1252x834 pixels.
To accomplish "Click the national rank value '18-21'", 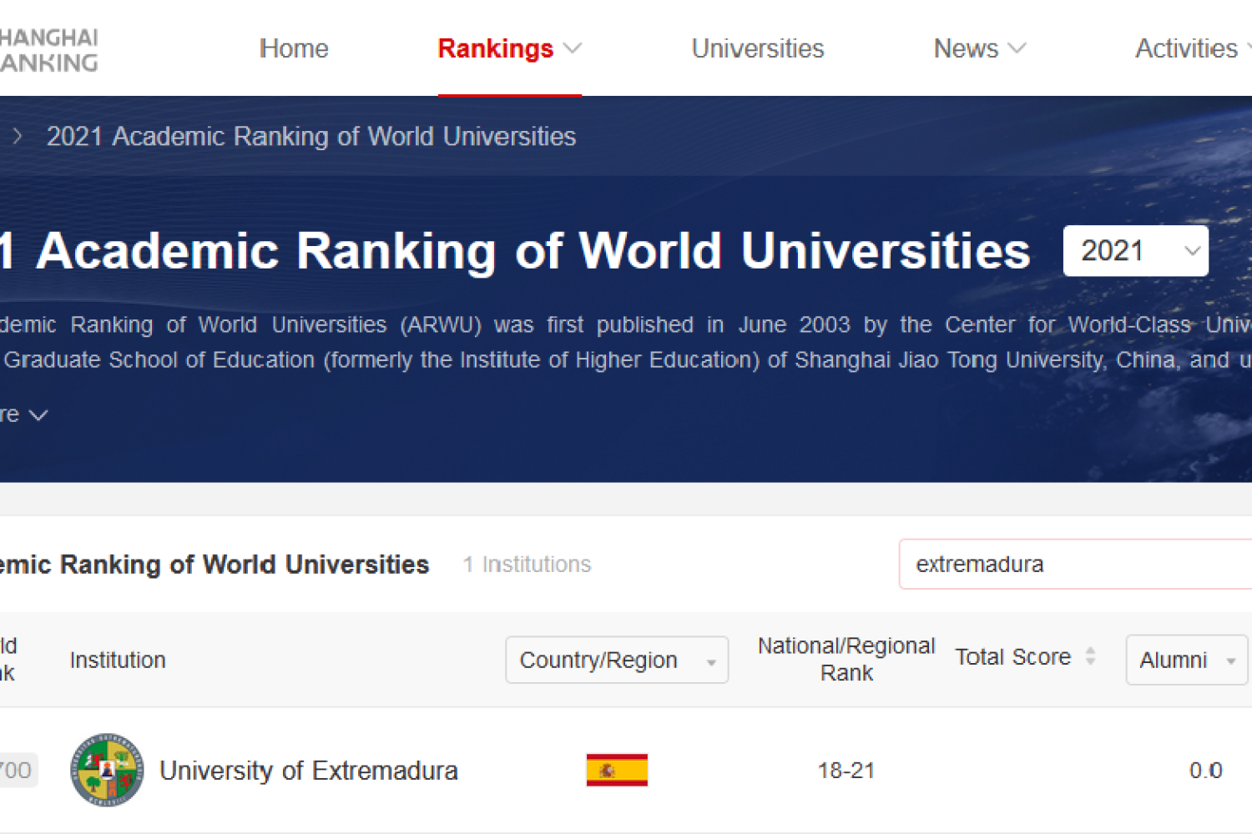I will click(x=846, y=771).
